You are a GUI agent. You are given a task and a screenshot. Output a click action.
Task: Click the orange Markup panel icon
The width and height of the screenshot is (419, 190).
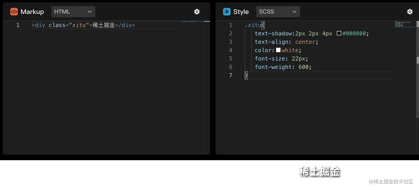(14, 12)
